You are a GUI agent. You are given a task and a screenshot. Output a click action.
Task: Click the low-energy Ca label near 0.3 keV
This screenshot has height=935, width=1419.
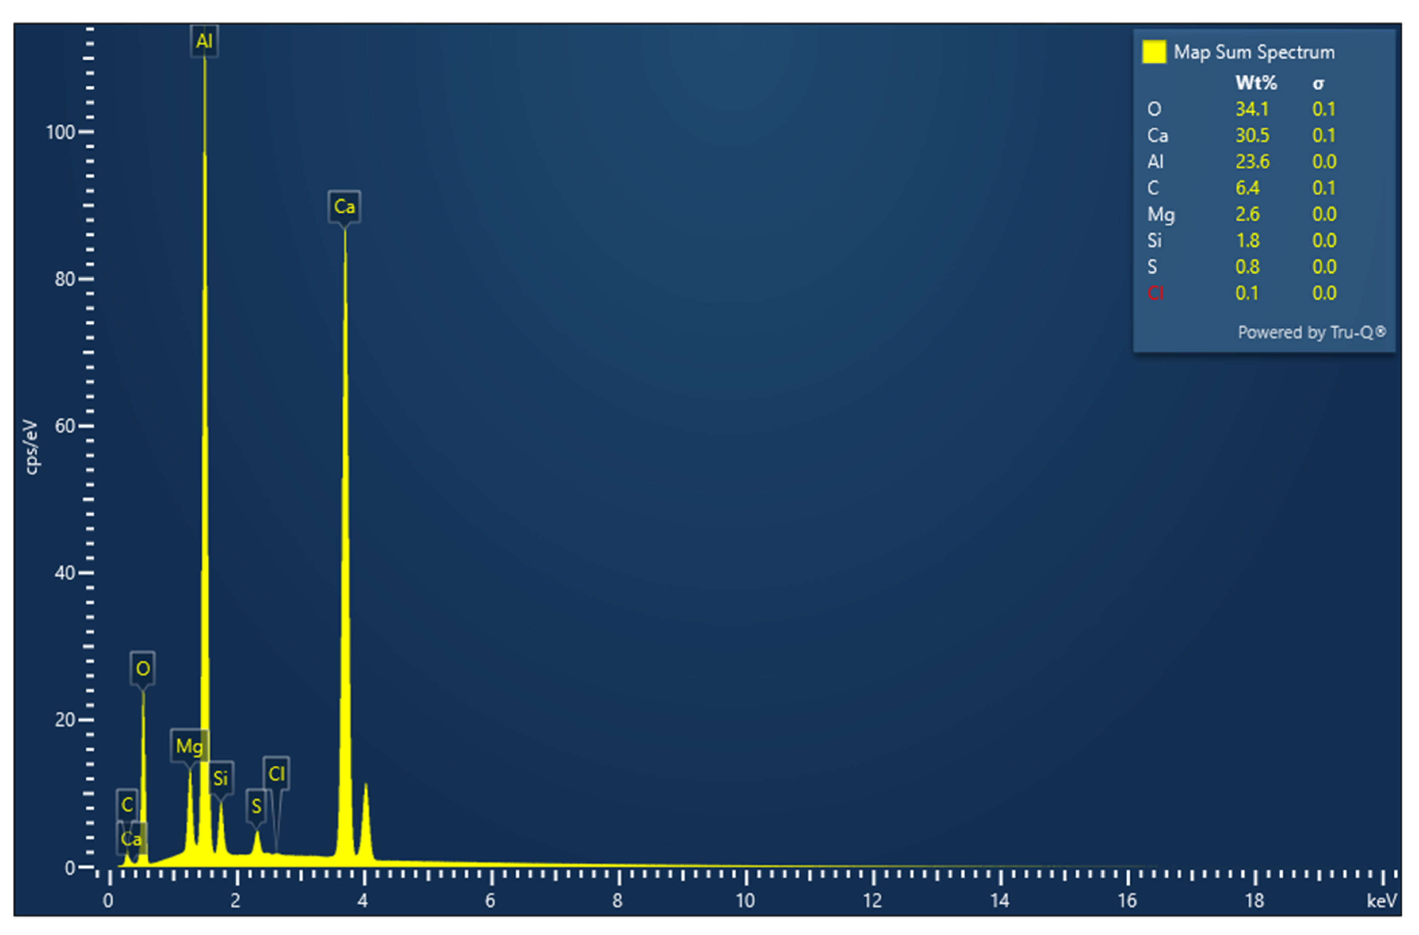(131, 839)
